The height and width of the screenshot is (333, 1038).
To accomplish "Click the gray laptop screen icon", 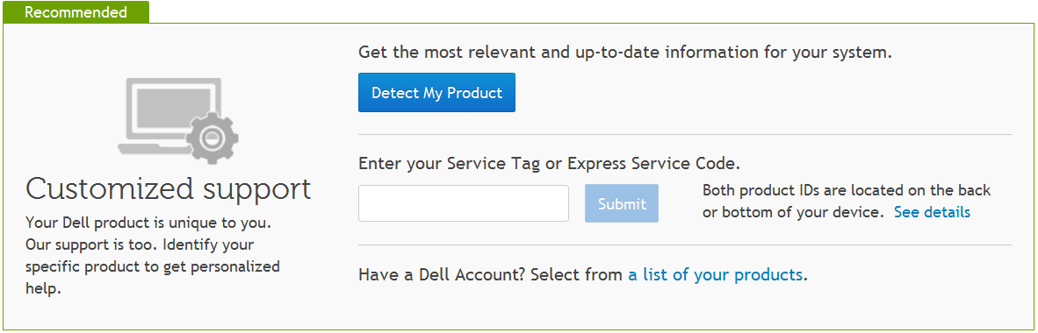I will click(173, 108).
